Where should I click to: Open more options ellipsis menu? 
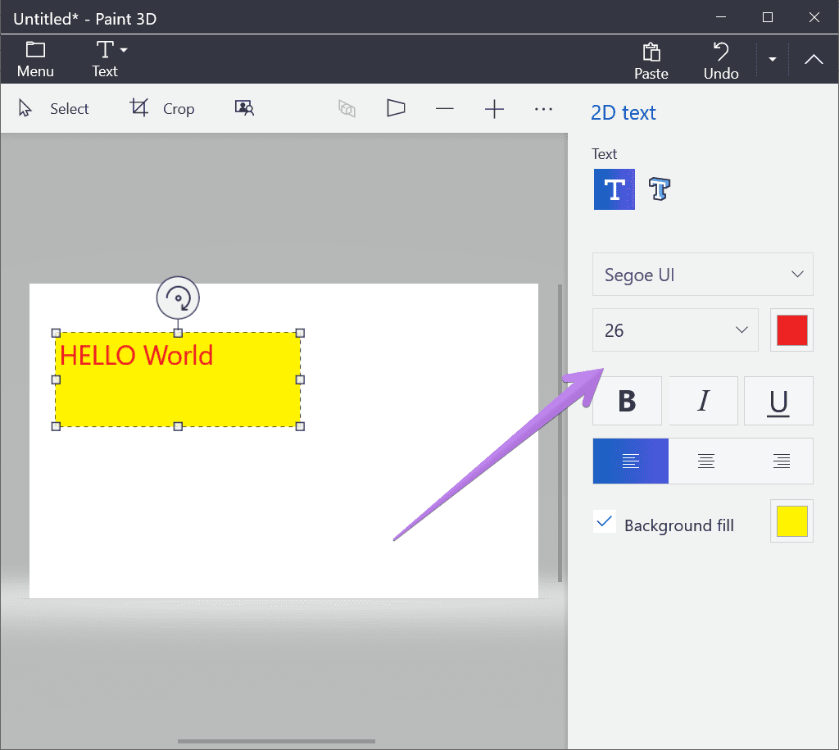pyautogui.click(x=543, y=109)
